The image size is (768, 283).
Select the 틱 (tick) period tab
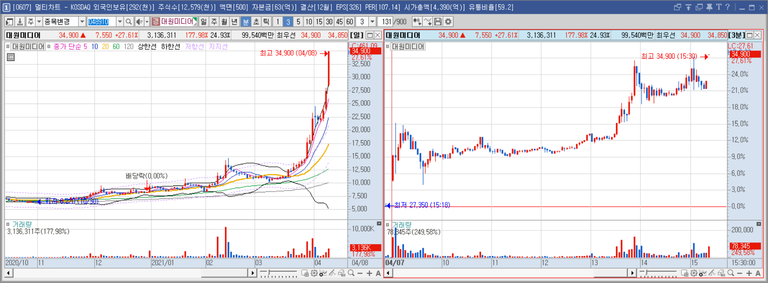[x=266, y=22]
